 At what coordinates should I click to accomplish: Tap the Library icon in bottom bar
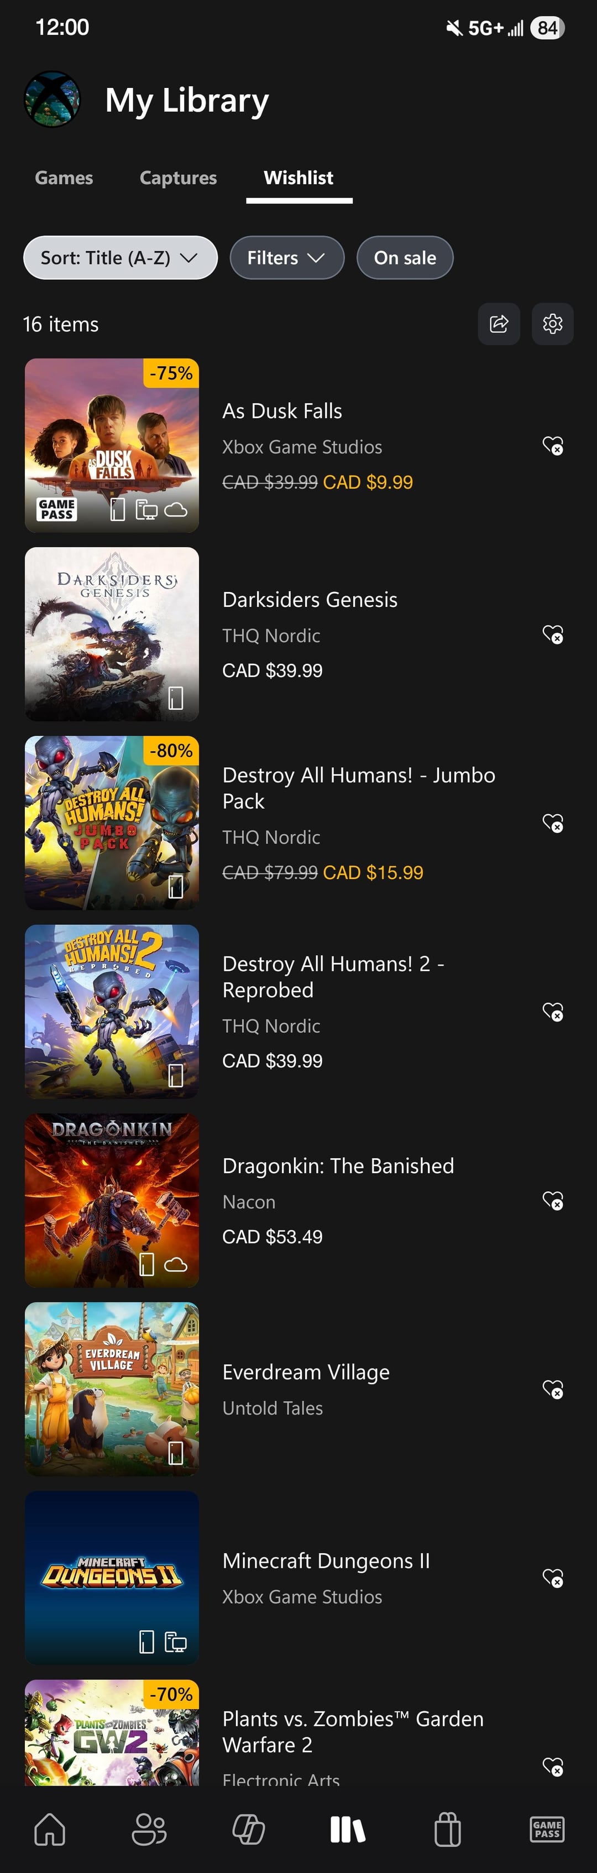pos(348,1829)
